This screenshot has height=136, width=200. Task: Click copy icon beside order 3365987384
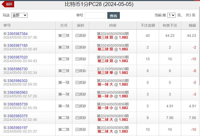click(x=5, y=33)
